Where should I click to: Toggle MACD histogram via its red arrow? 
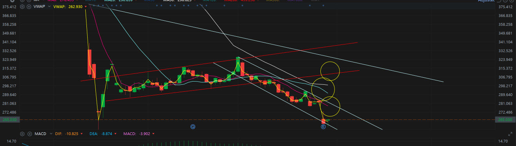[153, 134]
